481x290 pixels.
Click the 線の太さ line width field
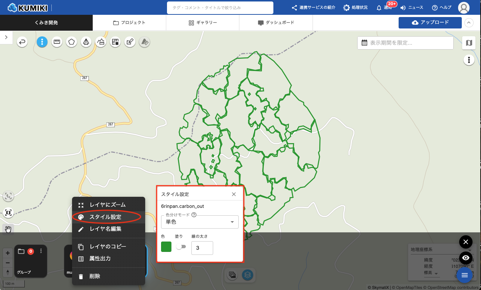202,248
